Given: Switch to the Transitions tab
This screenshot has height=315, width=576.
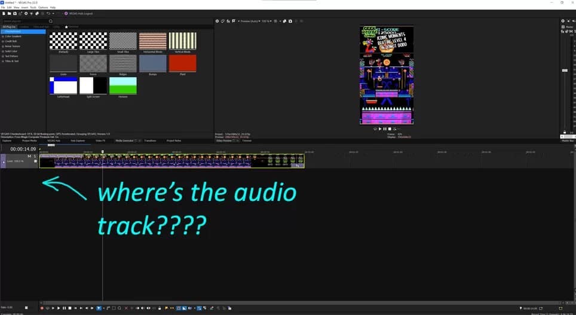Looking at the screenshot, I should (x=150, y=141).
